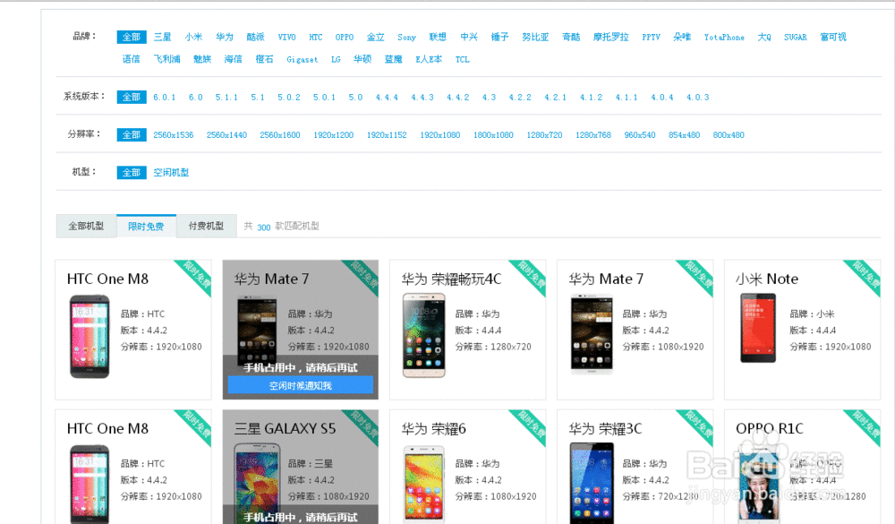Viewport: 895px width, 524px height.
Task: Select 全部 in the 分辨率 row
Action: pos(132,135)
